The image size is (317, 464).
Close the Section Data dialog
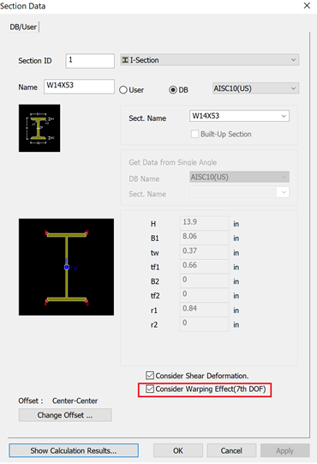[x=307, y=6]
